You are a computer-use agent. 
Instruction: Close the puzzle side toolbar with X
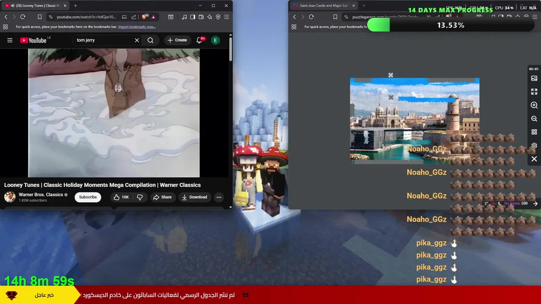point(534,159)
